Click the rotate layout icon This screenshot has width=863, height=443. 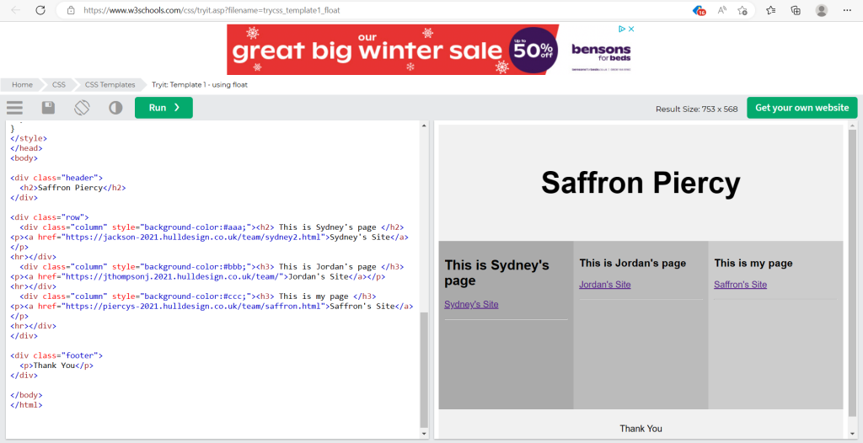click(82, 108)
